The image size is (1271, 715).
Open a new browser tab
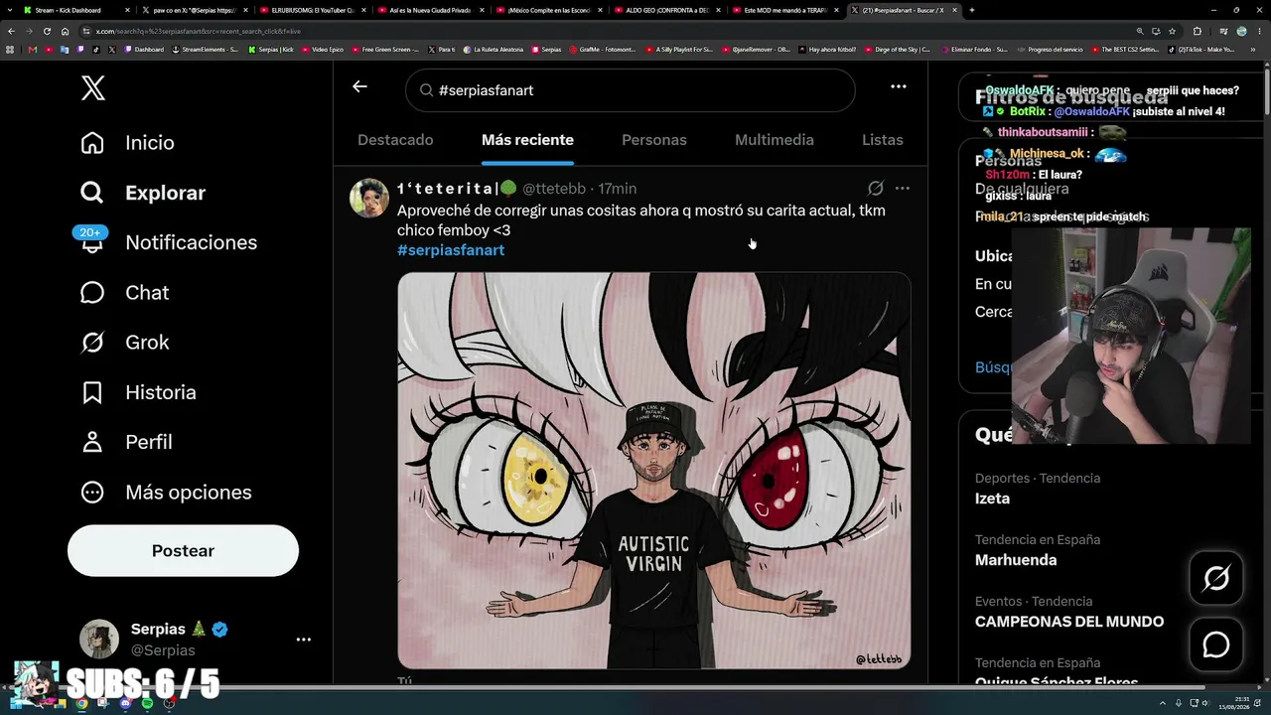971,10
